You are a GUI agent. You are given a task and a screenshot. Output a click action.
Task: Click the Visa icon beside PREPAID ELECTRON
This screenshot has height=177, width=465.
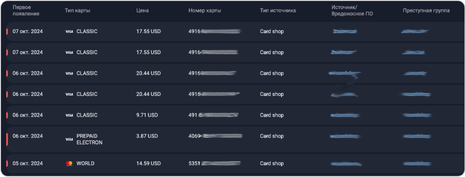[x=69, y=139]
